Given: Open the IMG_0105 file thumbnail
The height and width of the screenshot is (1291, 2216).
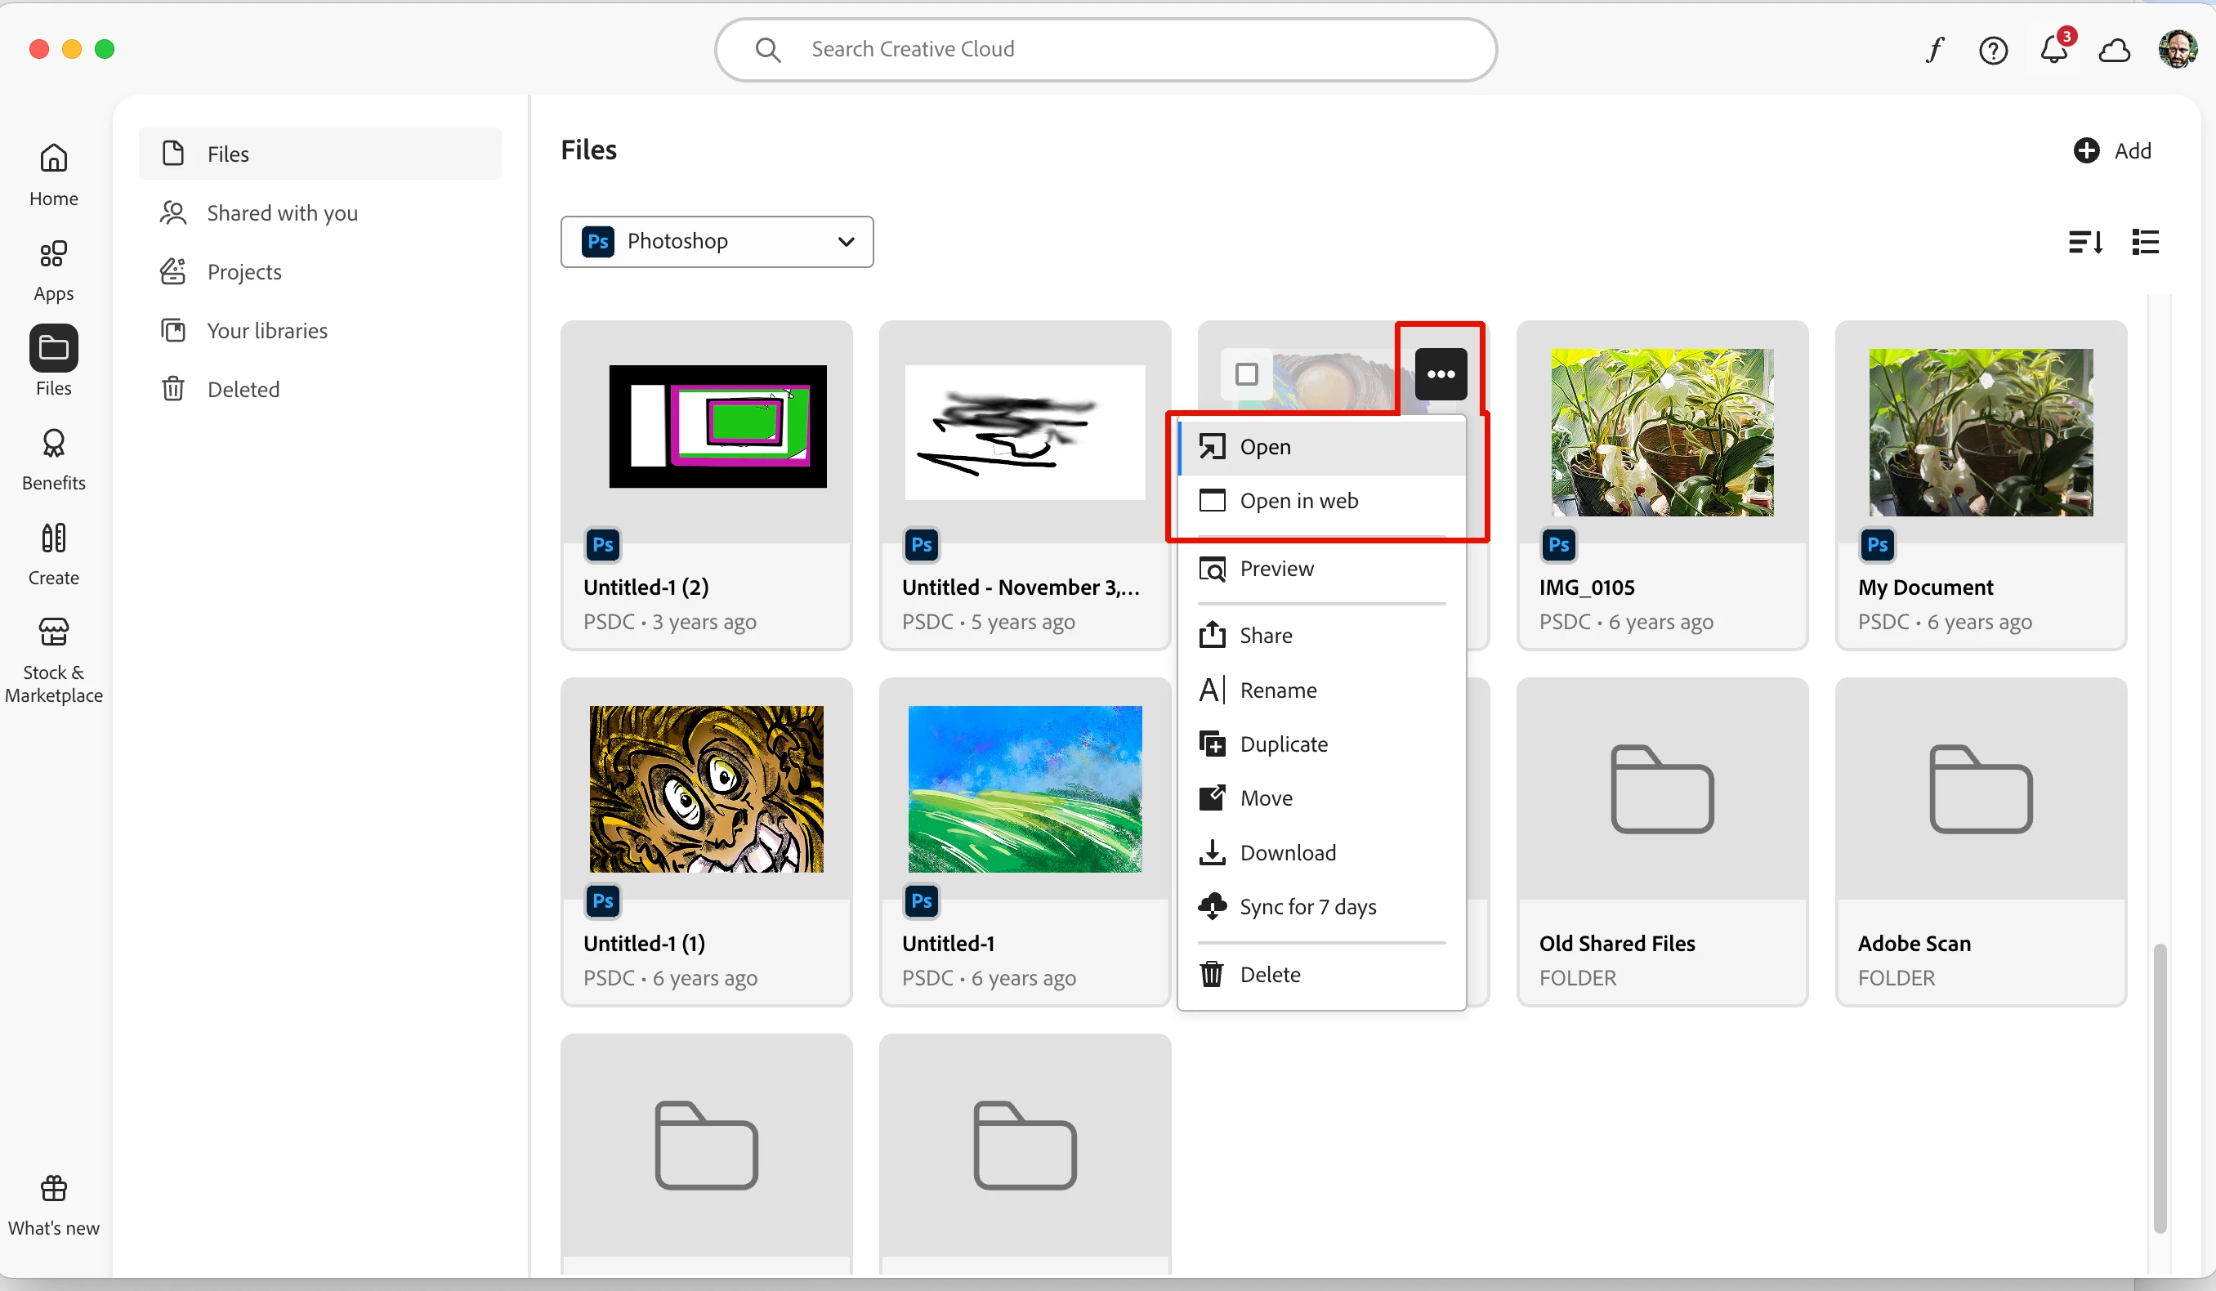Looking at the screenshot, I should [x=1661, y=431].
